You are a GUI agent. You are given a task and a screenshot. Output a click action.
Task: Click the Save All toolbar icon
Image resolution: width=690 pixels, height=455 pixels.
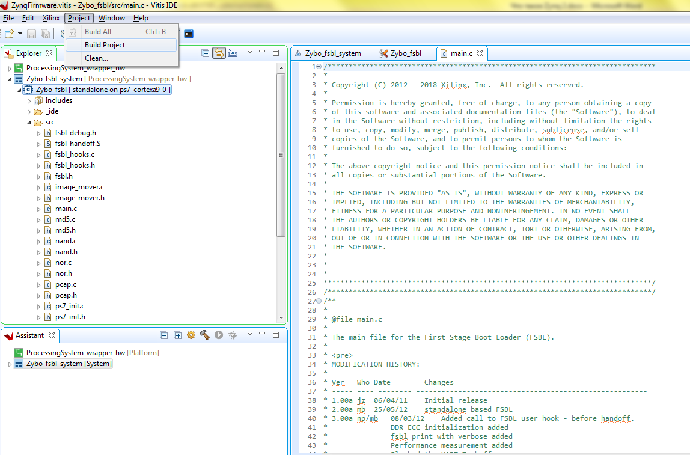45,34
